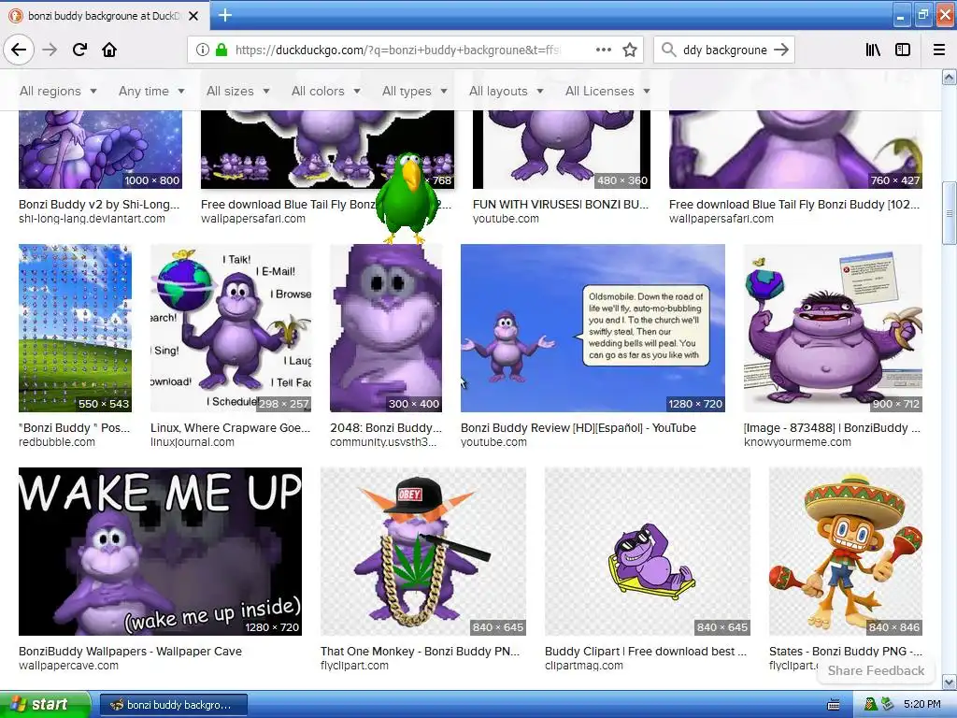Select the bonzi buddy taskbar window button

coord(173,705)
